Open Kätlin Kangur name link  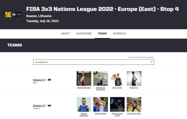100,114
